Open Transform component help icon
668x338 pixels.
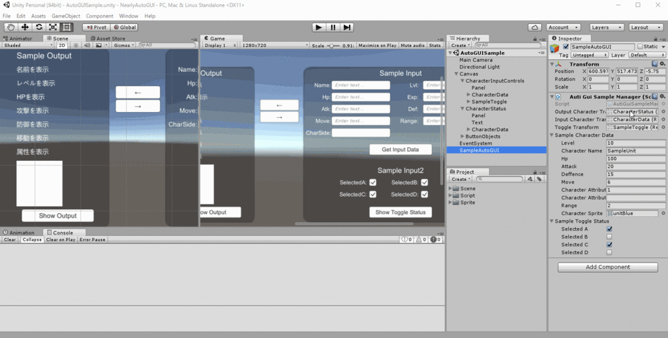(655, 64)
